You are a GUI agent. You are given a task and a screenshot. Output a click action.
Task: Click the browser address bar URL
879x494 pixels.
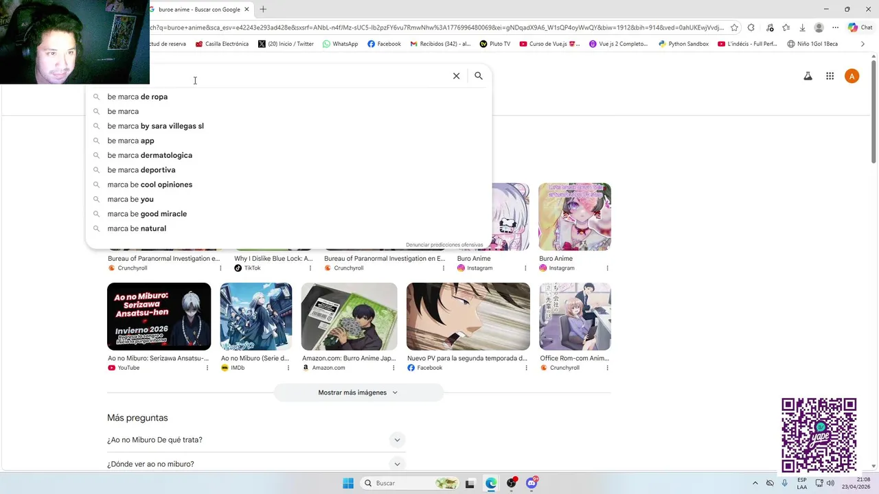[x=437, y=27]
